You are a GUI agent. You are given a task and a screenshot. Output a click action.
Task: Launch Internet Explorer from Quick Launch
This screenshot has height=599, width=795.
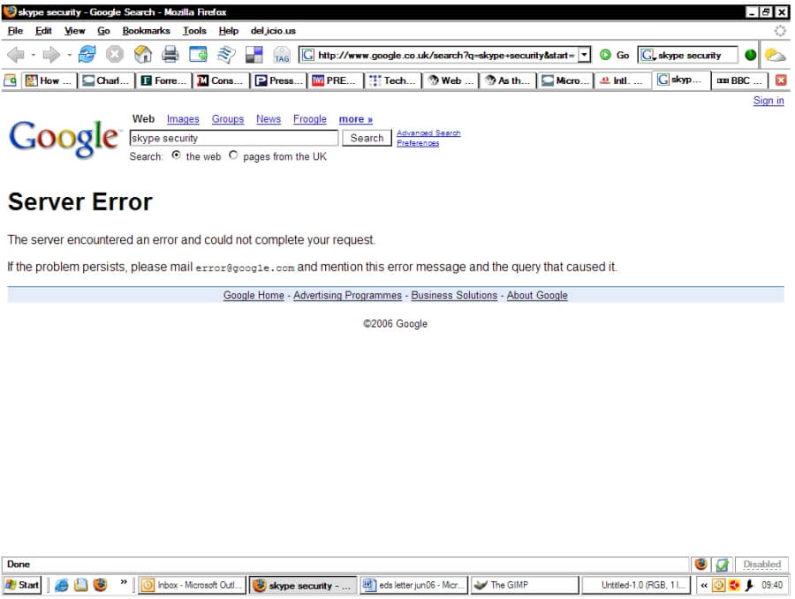click(61, 585)
